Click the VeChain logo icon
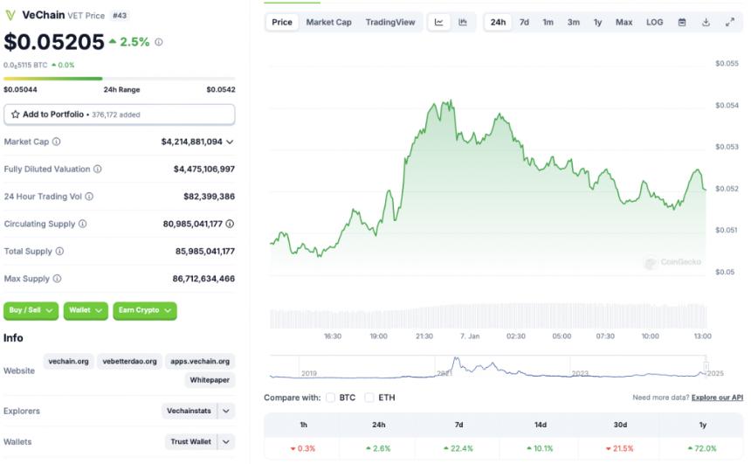751x464 pixels. (10, 16)
